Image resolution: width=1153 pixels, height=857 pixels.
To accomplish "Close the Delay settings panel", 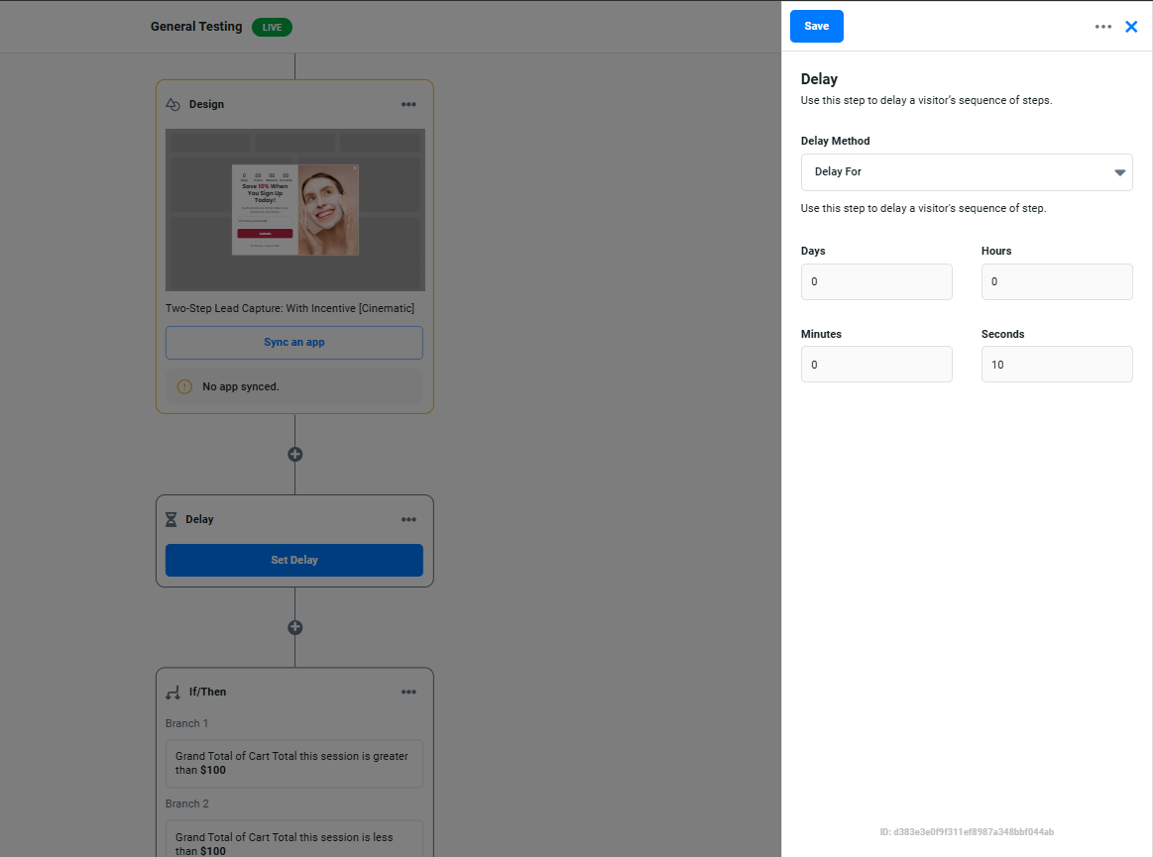I will (x=1131, y=27).
